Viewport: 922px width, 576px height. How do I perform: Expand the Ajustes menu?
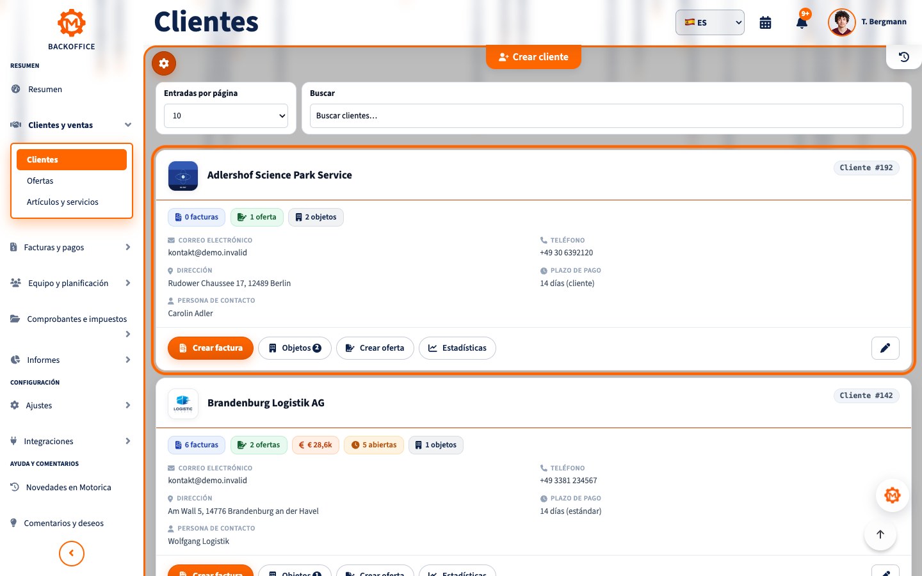[x=72, y=406]
